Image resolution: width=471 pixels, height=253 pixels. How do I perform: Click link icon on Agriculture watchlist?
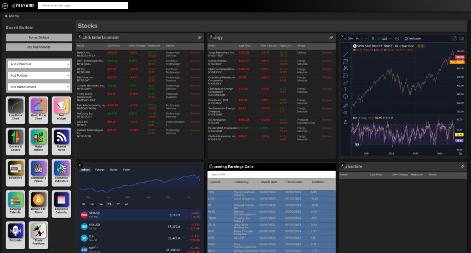(463, 166)
